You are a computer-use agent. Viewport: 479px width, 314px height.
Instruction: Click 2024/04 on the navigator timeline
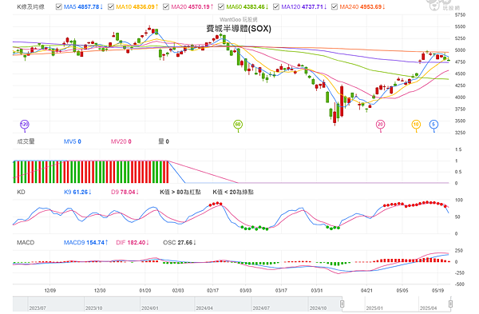point(204,308)
